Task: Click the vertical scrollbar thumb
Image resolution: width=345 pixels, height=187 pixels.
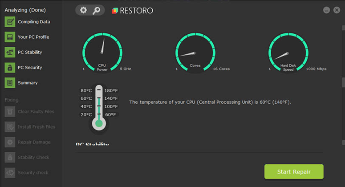Action: [344, 82]
